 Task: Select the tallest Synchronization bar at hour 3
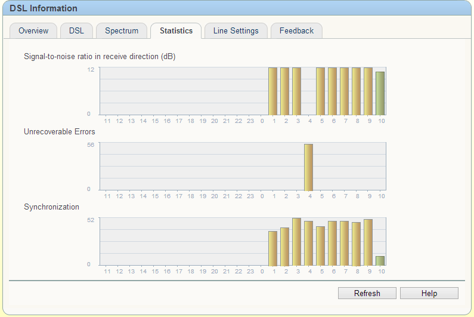pos(296,242)
